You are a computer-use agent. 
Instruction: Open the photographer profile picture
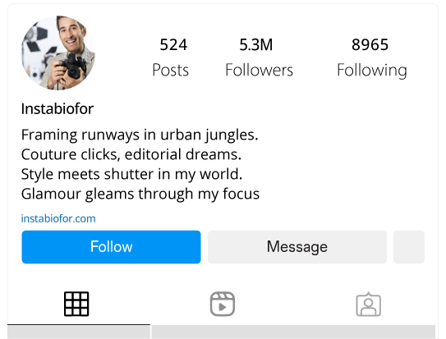pos(58,53)
